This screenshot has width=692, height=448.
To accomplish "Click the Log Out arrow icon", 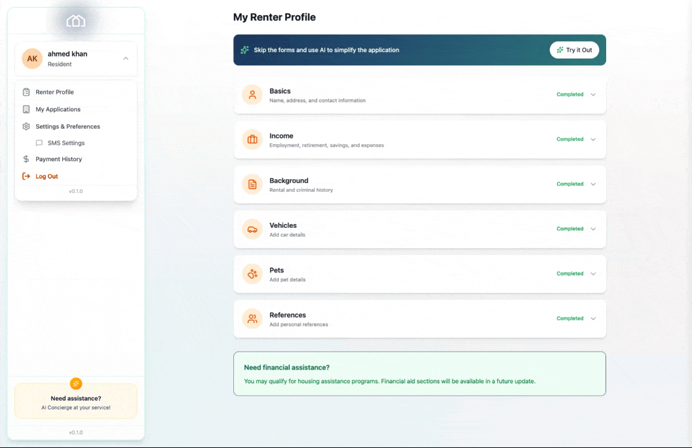I will (26, 176).
